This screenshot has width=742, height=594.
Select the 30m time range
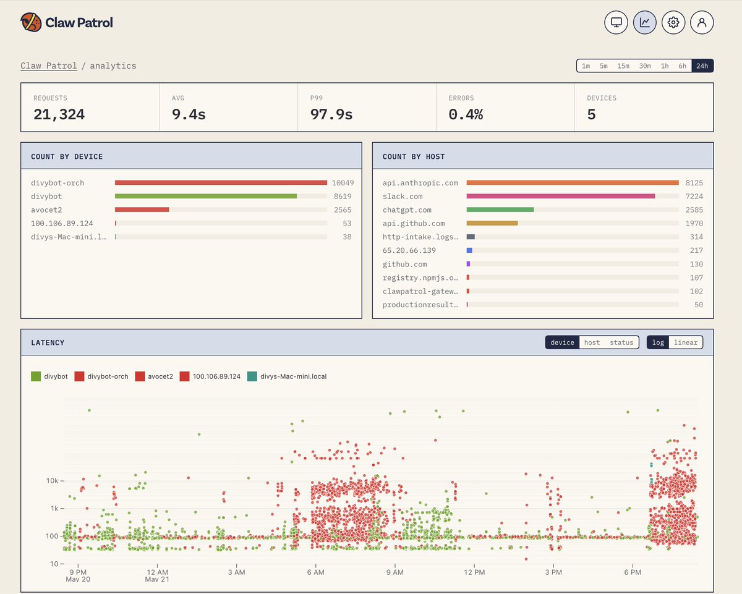pyautogui.click(x=645, y=66)
